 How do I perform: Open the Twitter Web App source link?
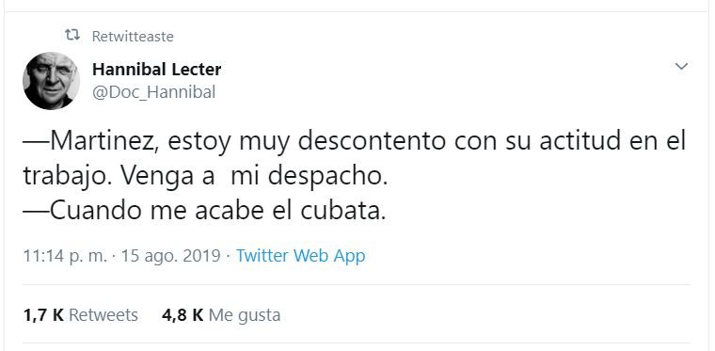(300, 256)
